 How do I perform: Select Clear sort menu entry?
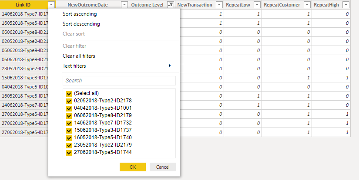pyautogui.click(x=74, y=34)
